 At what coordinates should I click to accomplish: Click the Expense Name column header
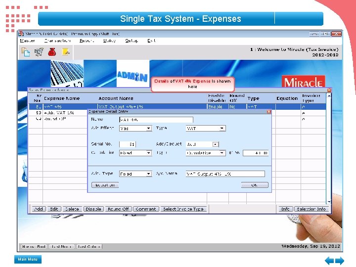(x=62, y=98)
